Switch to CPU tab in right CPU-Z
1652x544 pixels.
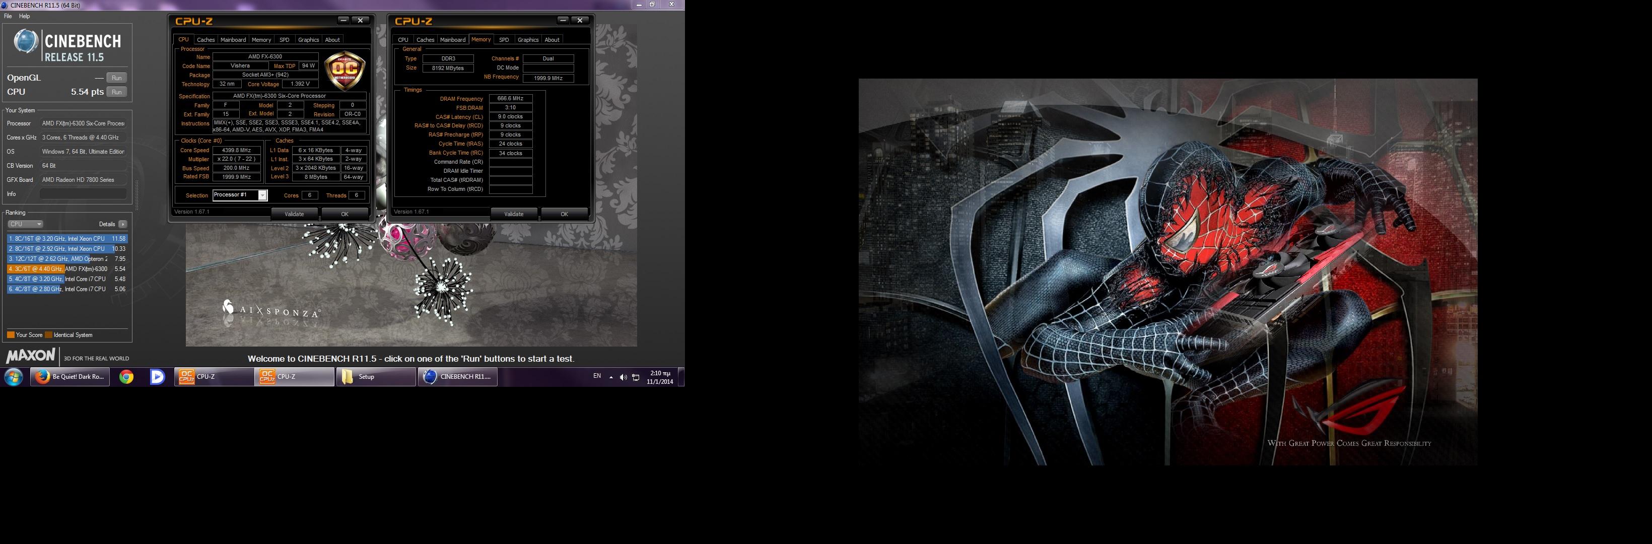click(403, 40)
